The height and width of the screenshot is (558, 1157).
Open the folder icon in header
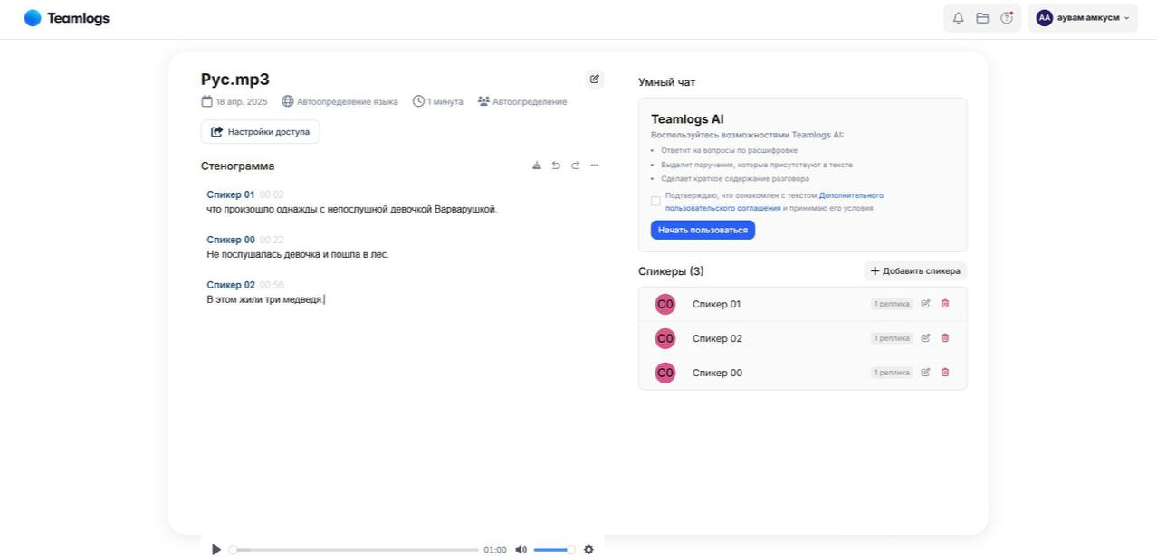982,18
